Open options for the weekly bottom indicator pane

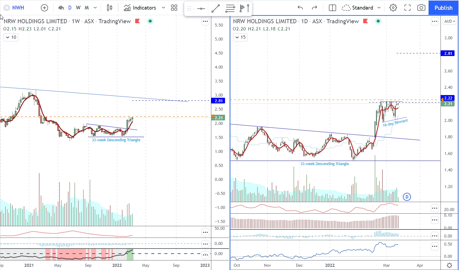tap(205, 255)
